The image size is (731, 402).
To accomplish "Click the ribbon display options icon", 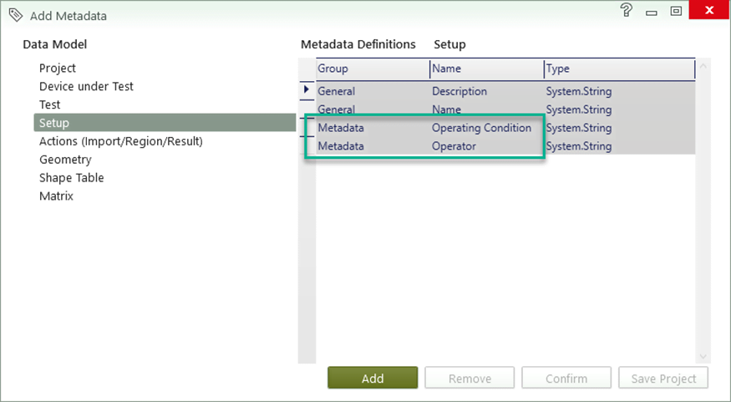I will (x=676, y=12).
